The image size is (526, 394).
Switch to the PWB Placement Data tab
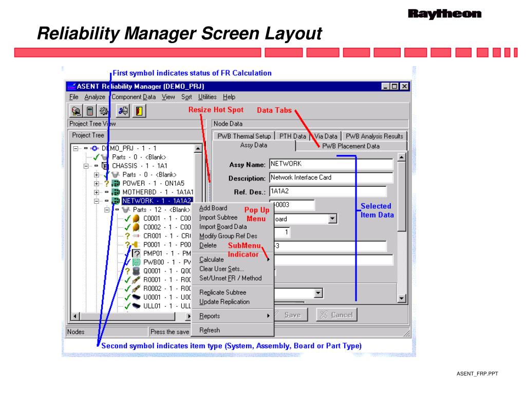tap(351, 146)
